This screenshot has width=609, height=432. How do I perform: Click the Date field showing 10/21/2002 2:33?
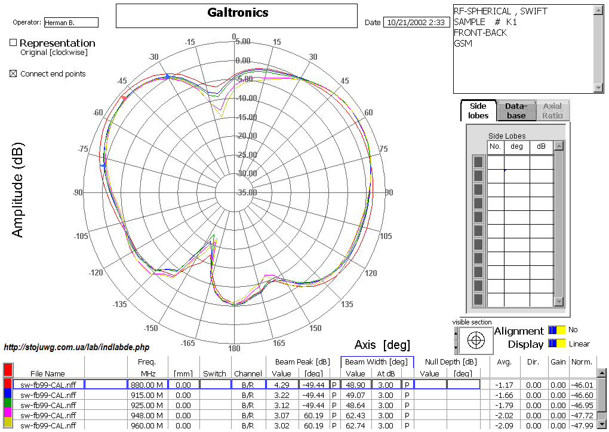[416, 23]
